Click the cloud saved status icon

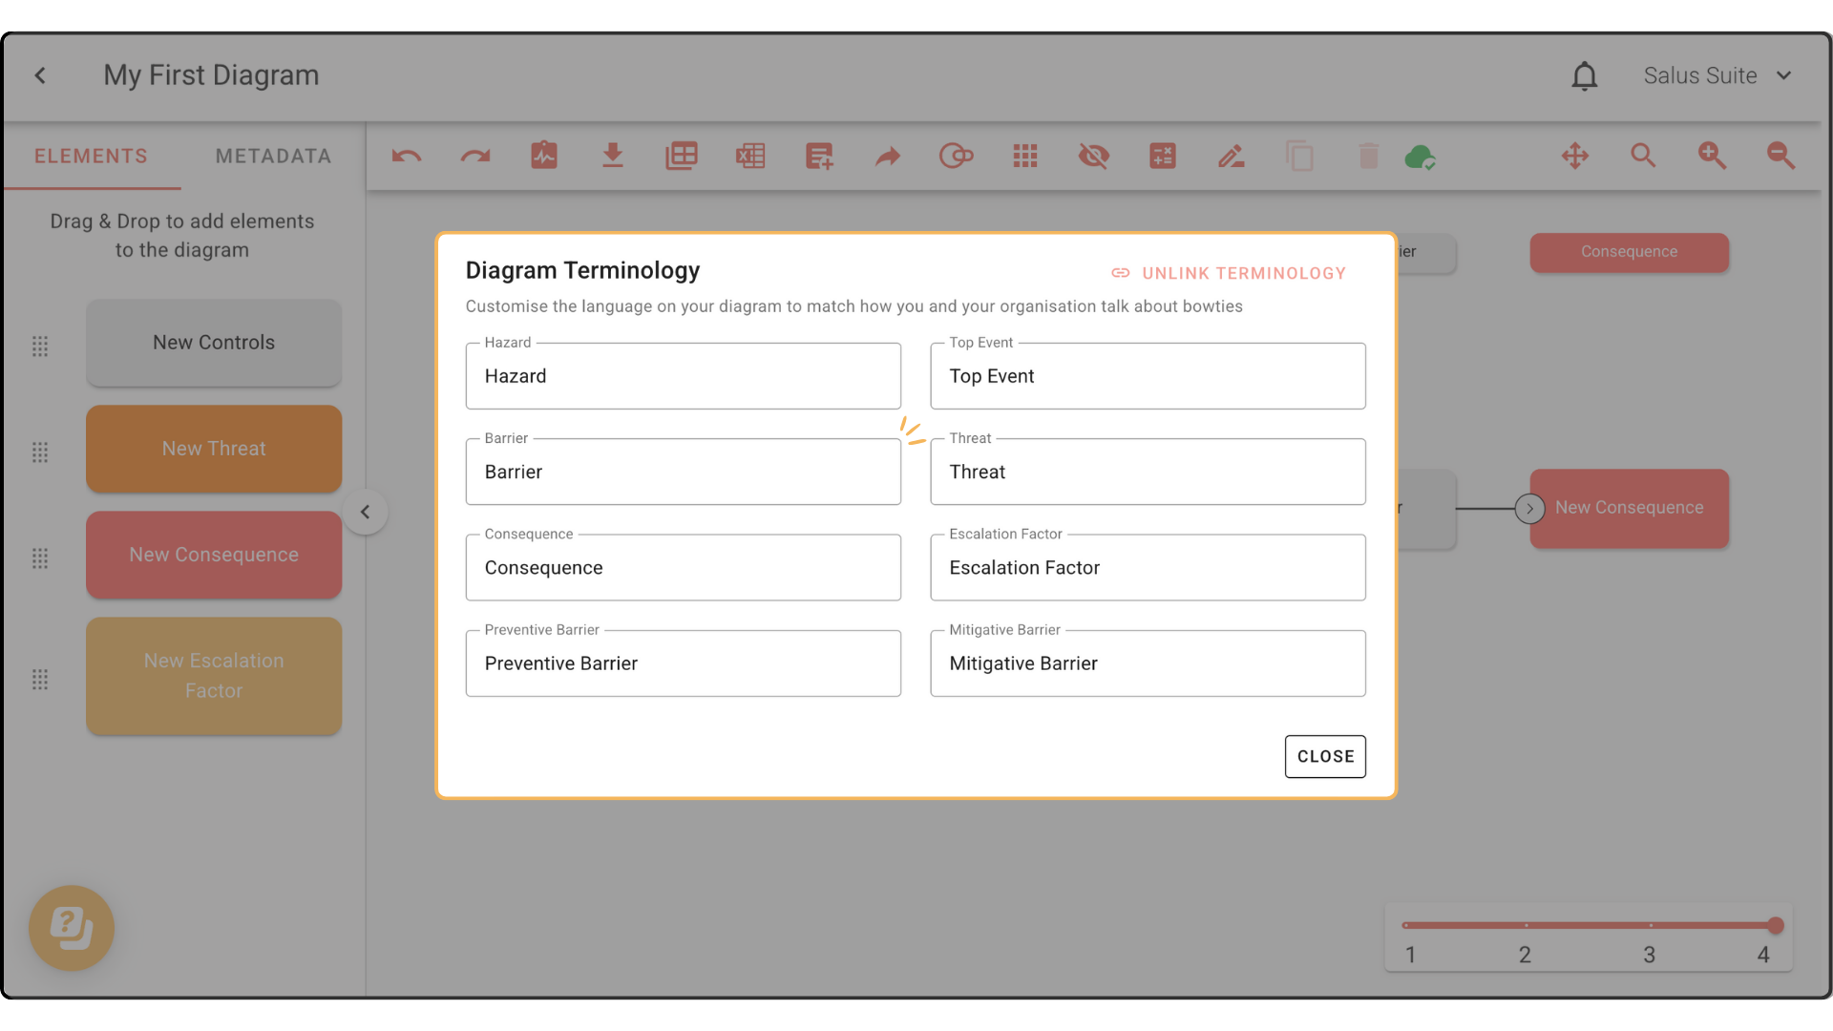coord(1421,157)
